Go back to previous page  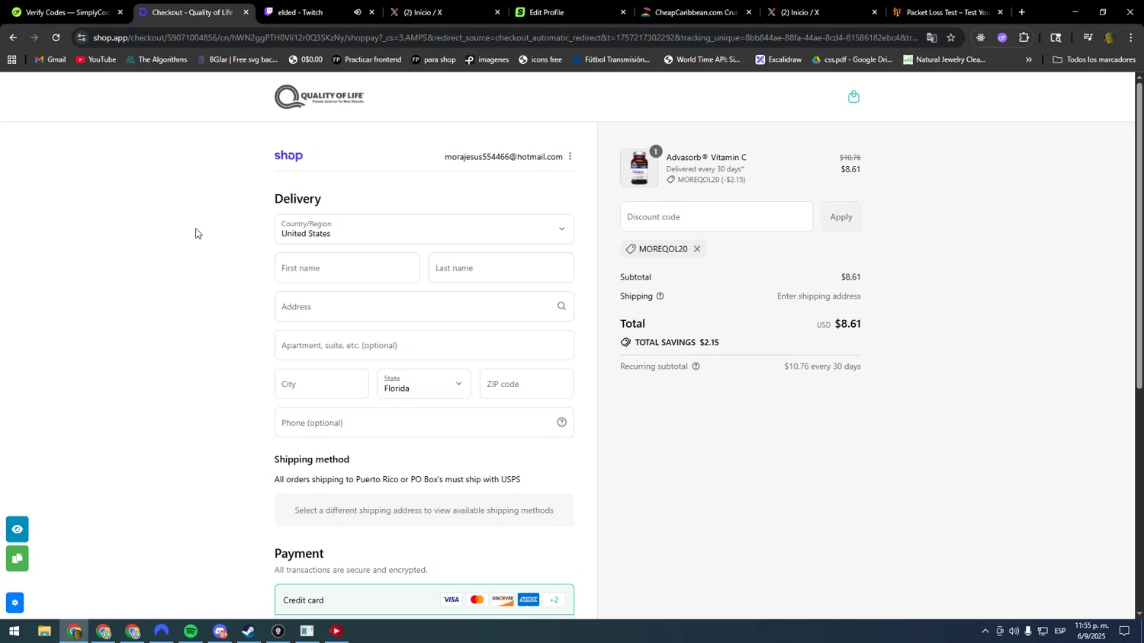click(13, 37)
